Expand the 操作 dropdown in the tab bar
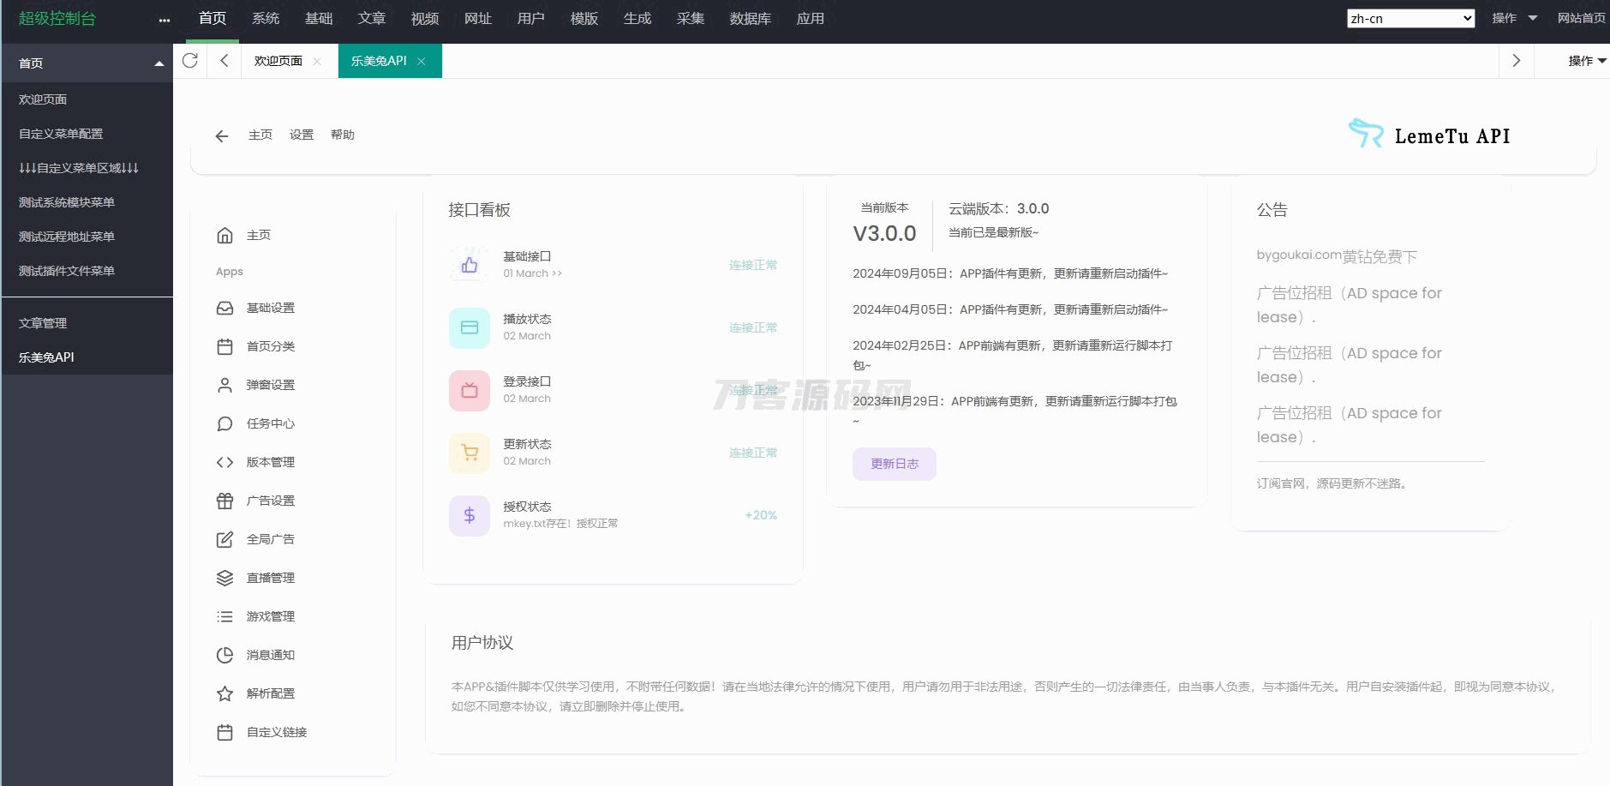The height and width of the screenshot is (786, 1610). click(x=1586, y=61)
